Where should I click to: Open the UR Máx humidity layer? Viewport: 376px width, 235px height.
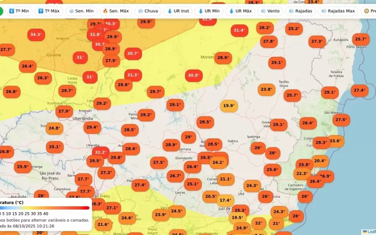tap(241, 11)
